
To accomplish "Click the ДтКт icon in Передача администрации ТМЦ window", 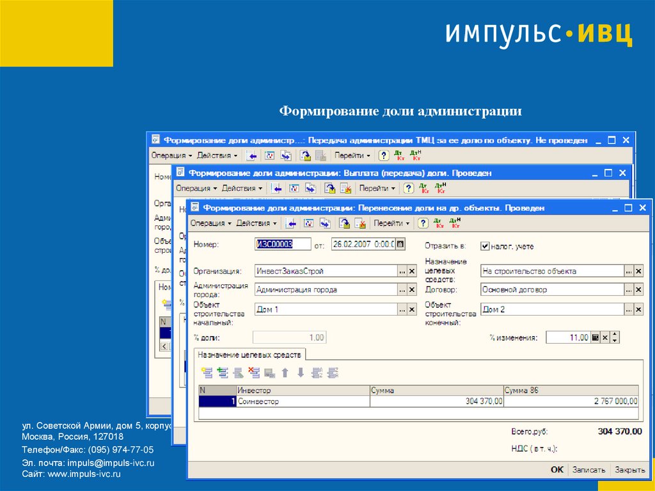I will [x=400, y=156].
